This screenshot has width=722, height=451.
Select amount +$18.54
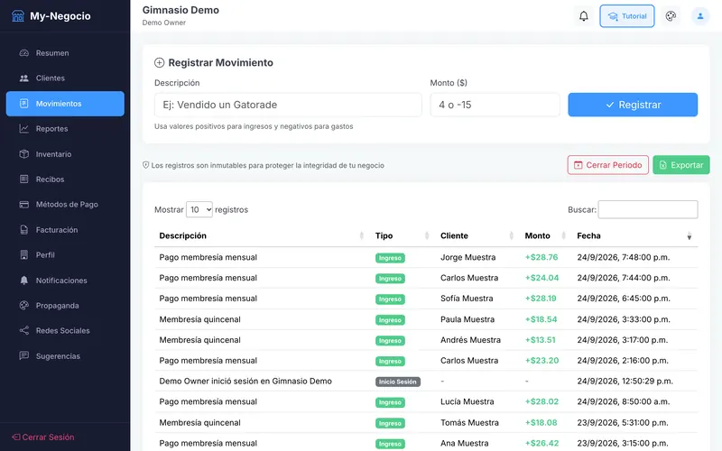click(x=541, y=319)
